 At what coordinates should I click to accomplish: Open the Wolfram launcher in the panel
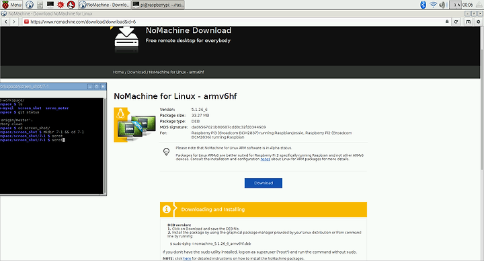tap(71, 5)
